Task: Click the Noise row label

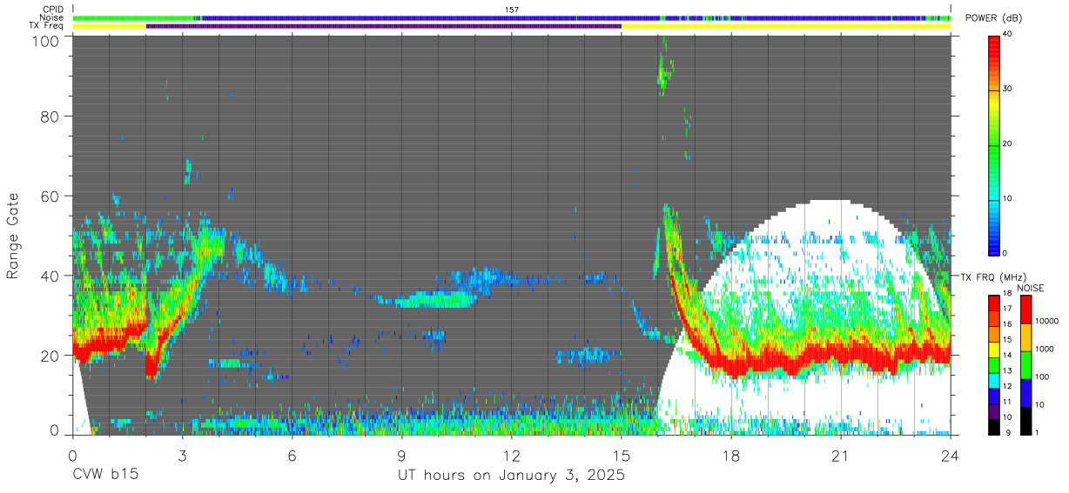Action: point(52,17)
